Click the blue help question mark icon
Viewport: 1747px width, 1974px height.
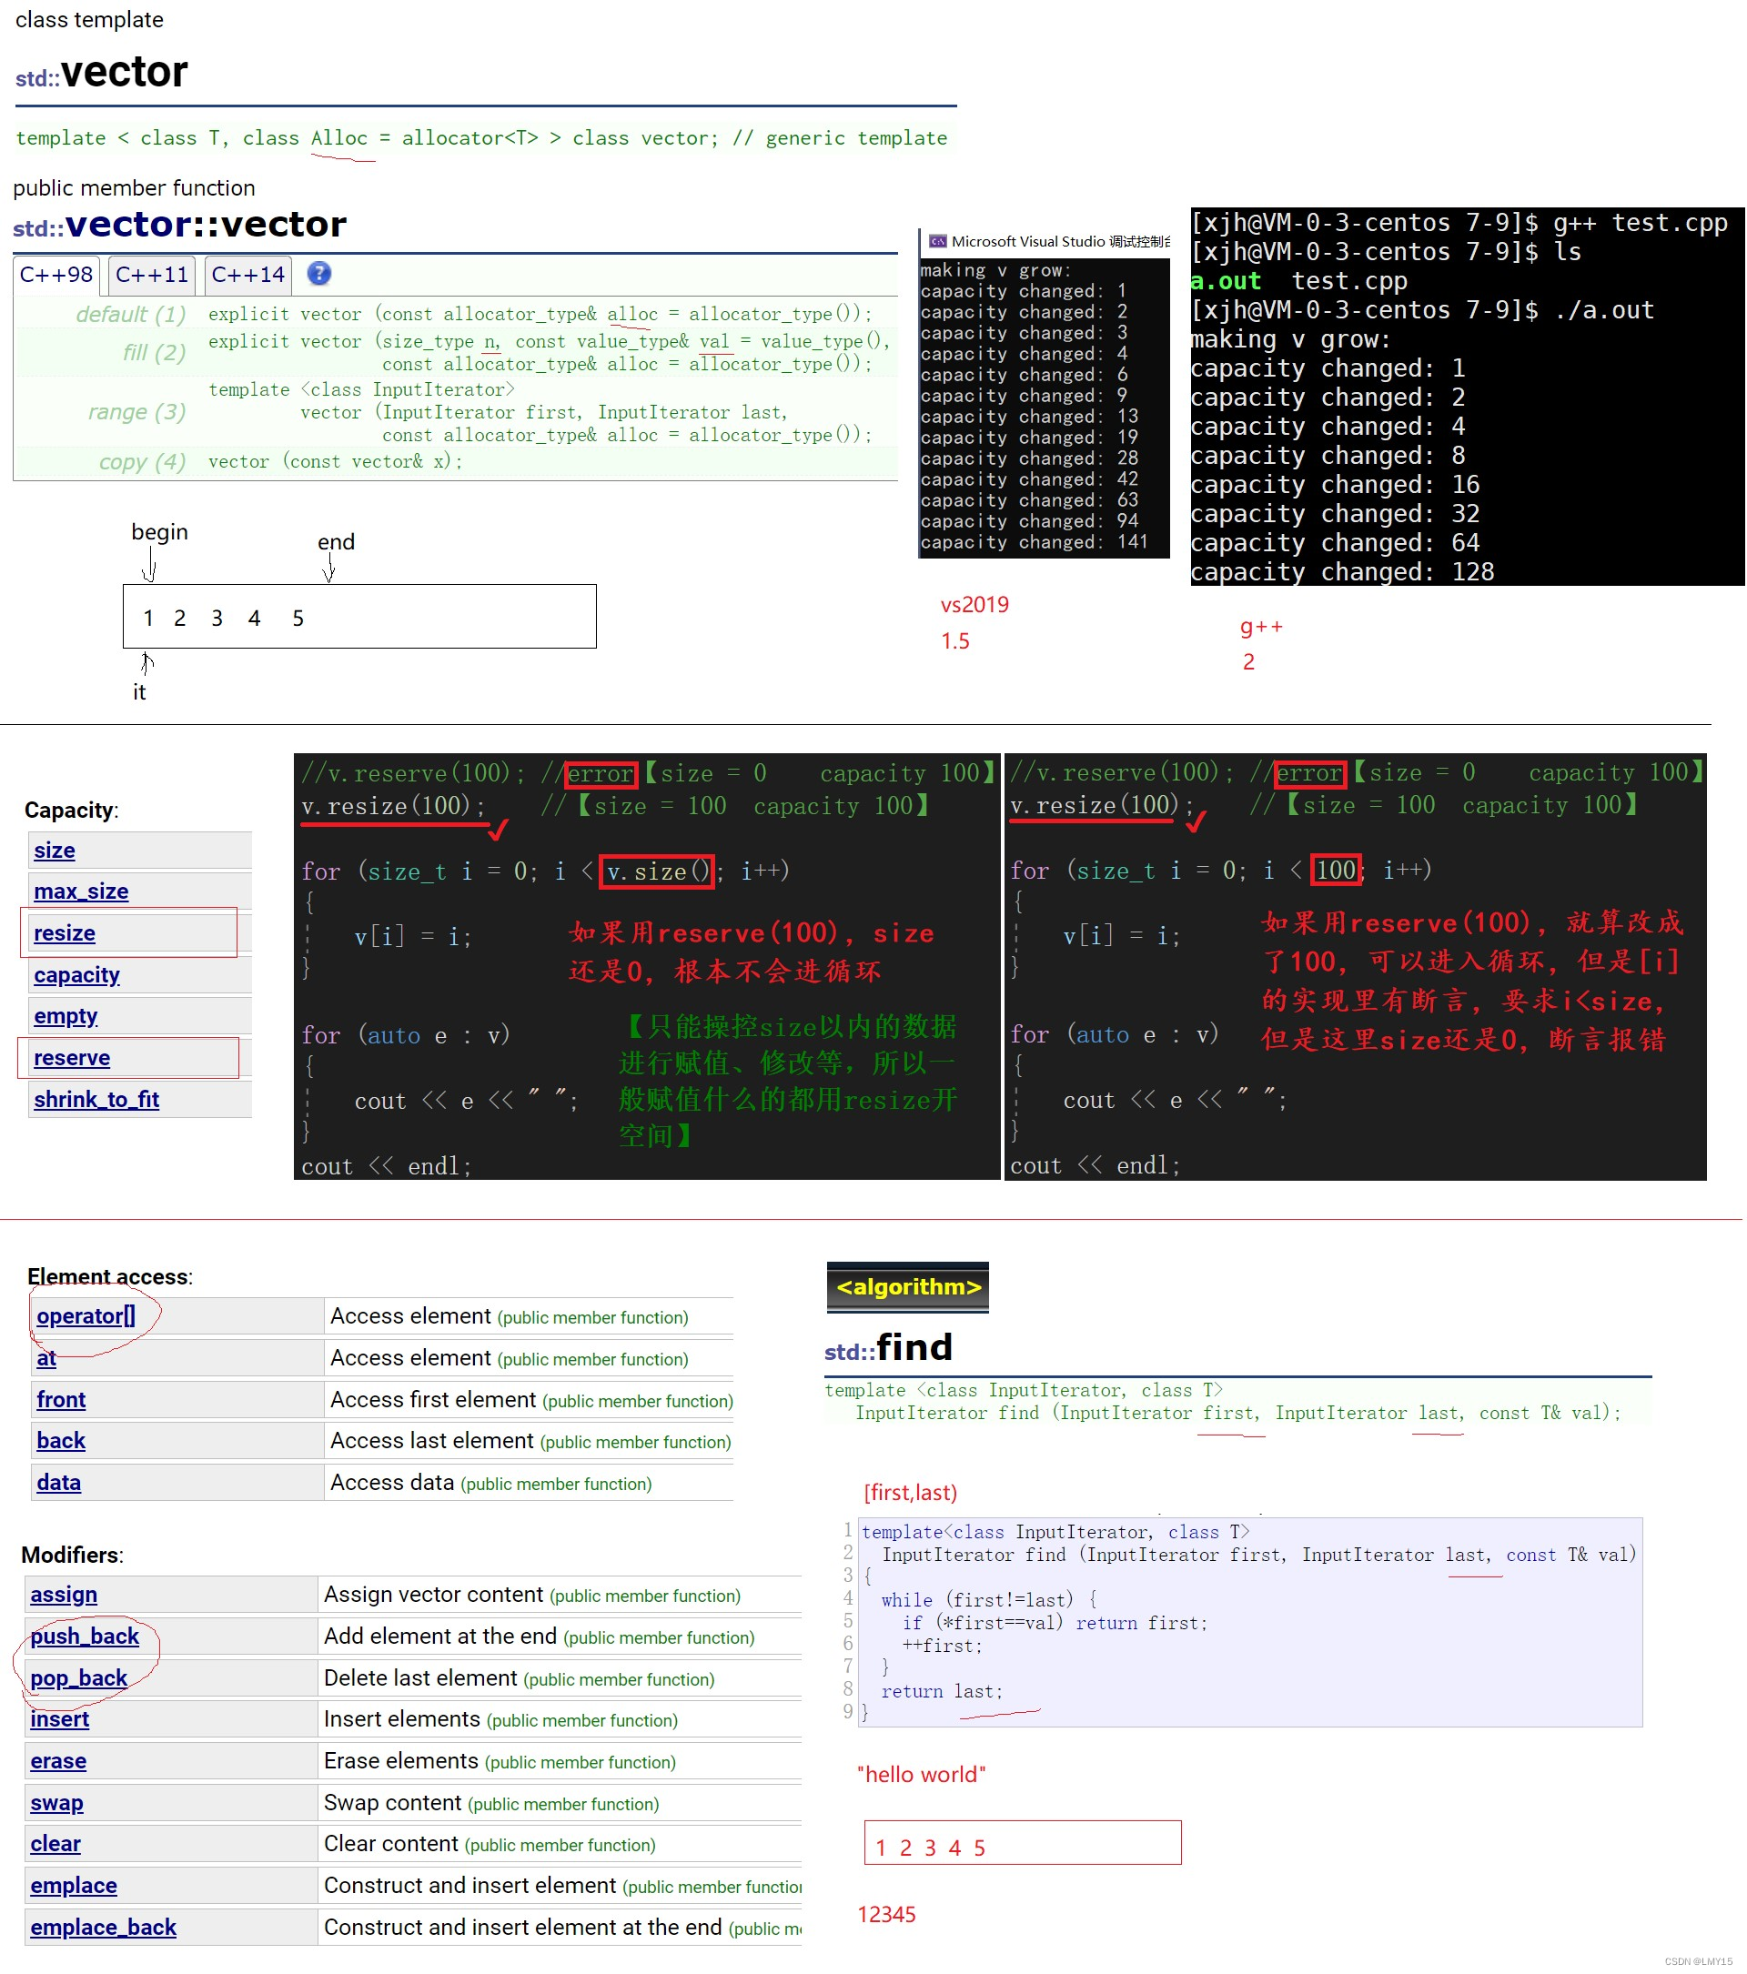(x=318, y=273)
